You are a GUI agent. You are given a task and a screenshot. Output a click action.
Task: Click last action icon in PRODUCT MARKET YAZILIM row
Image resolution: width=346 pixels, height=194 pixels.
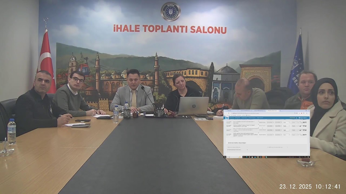coord(306,126)
